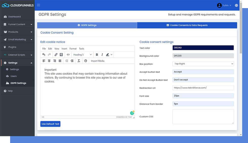Open the editor Insert menu

64,49
